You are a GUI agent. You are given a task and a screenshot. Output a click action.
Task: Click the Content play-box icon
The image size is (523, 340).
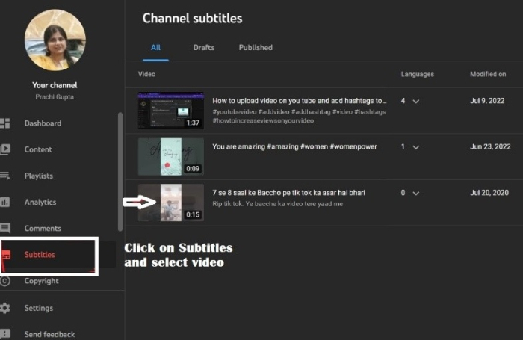pos(5,149)
